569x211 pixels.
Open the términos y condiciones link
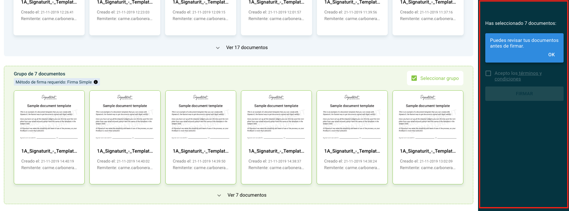(518, 76)
